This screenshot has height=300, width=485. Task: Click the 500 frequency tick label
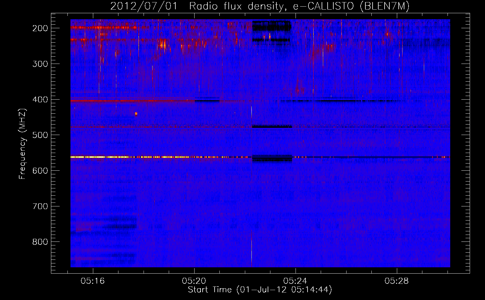40,135
